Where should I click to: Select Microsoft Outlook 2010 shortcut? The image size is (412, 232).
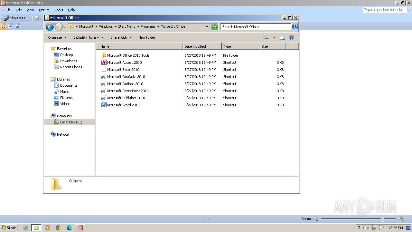[125, 84]
